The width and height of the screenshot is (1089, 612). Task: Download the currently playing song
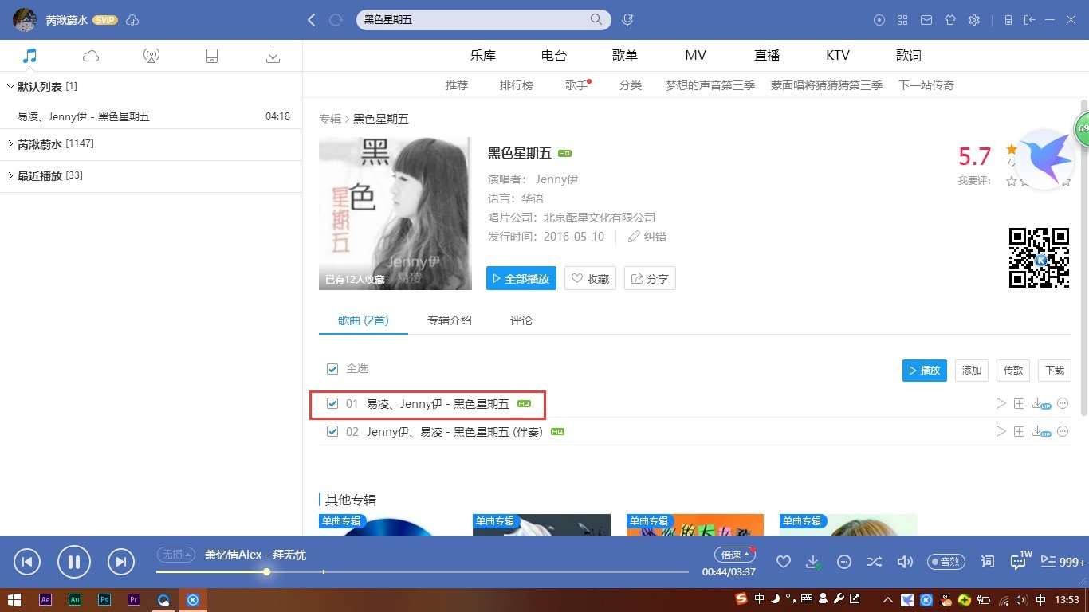[x=813, y=562]
